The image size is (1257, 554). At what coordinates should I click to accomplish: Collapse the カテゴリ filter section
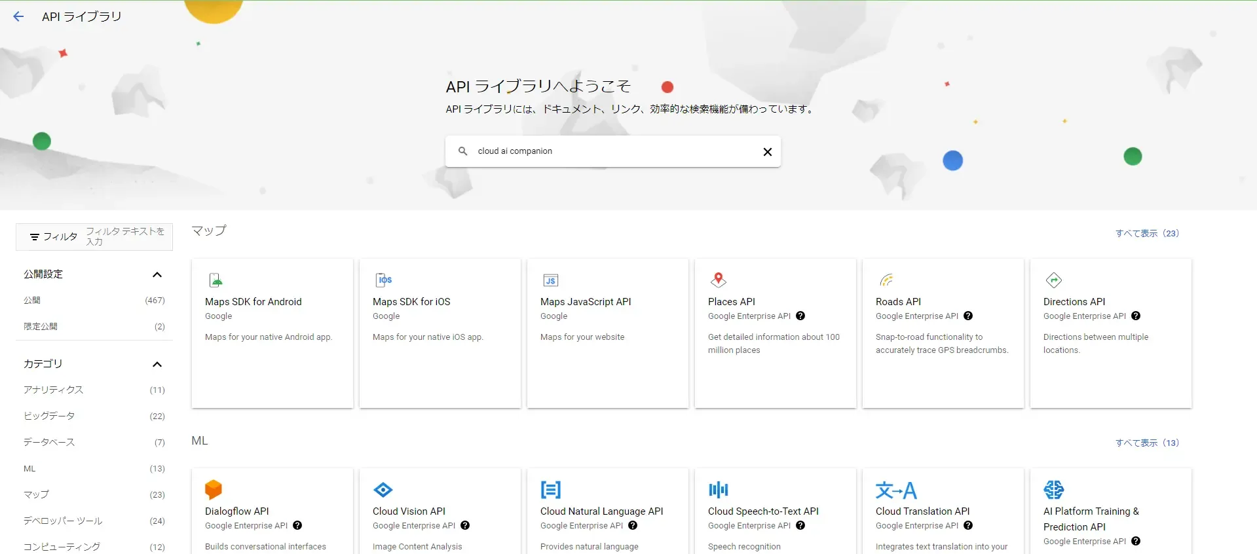click(x=157, y=364)
